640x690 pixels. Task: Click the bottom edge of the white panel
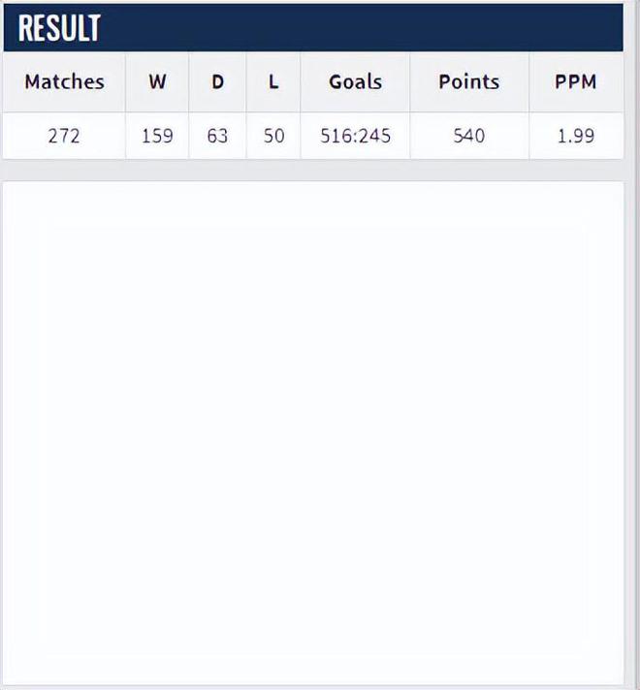[313, 683]
